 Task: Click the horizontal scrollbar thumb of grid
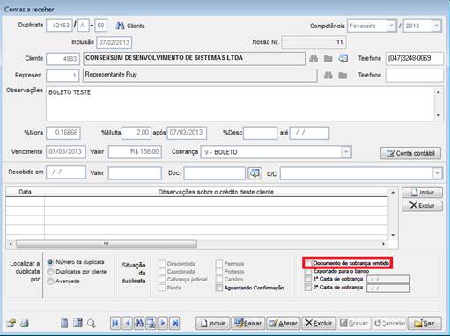pyautogui.click(x=107, y=244)
